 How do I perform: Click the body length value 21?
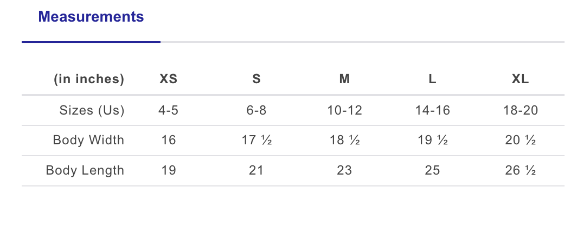pos(257,171)
